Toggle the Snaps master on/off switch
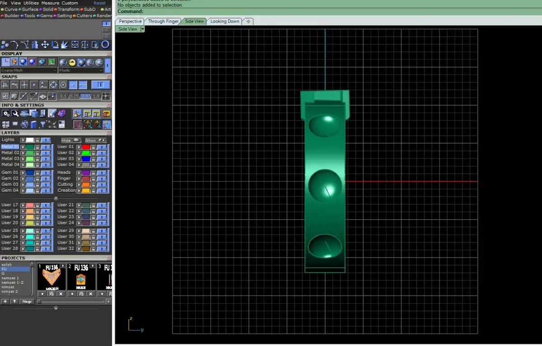542x346 pixels. point(101,85)
